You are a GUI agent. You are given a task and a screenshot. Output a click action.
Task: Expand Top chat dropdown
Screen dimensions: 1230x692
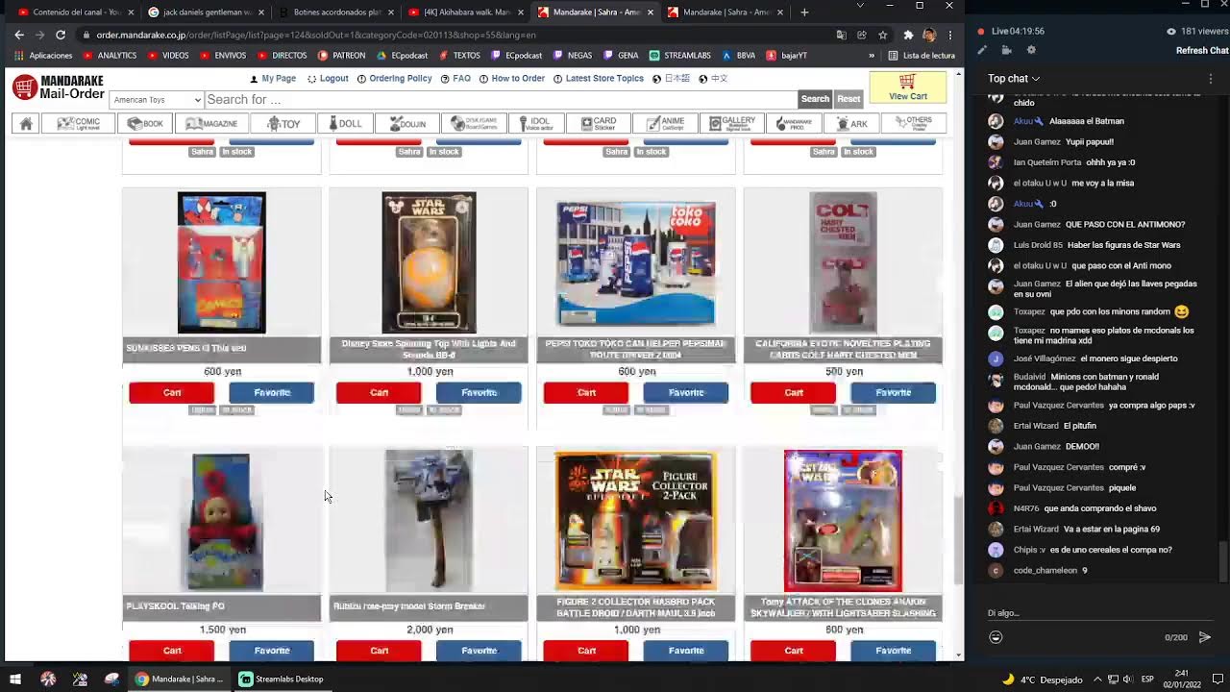pos(1014,79)
